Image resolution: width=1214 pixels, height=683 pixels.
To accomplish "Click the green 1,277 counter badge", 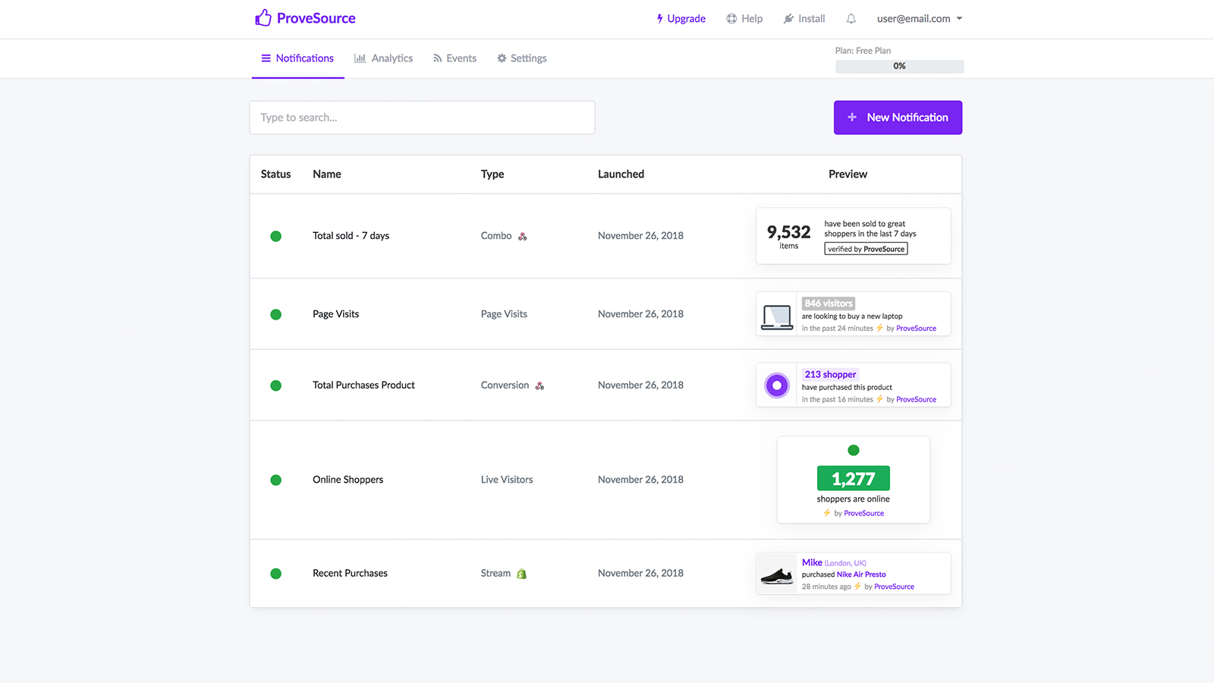I will coord(854,479).
